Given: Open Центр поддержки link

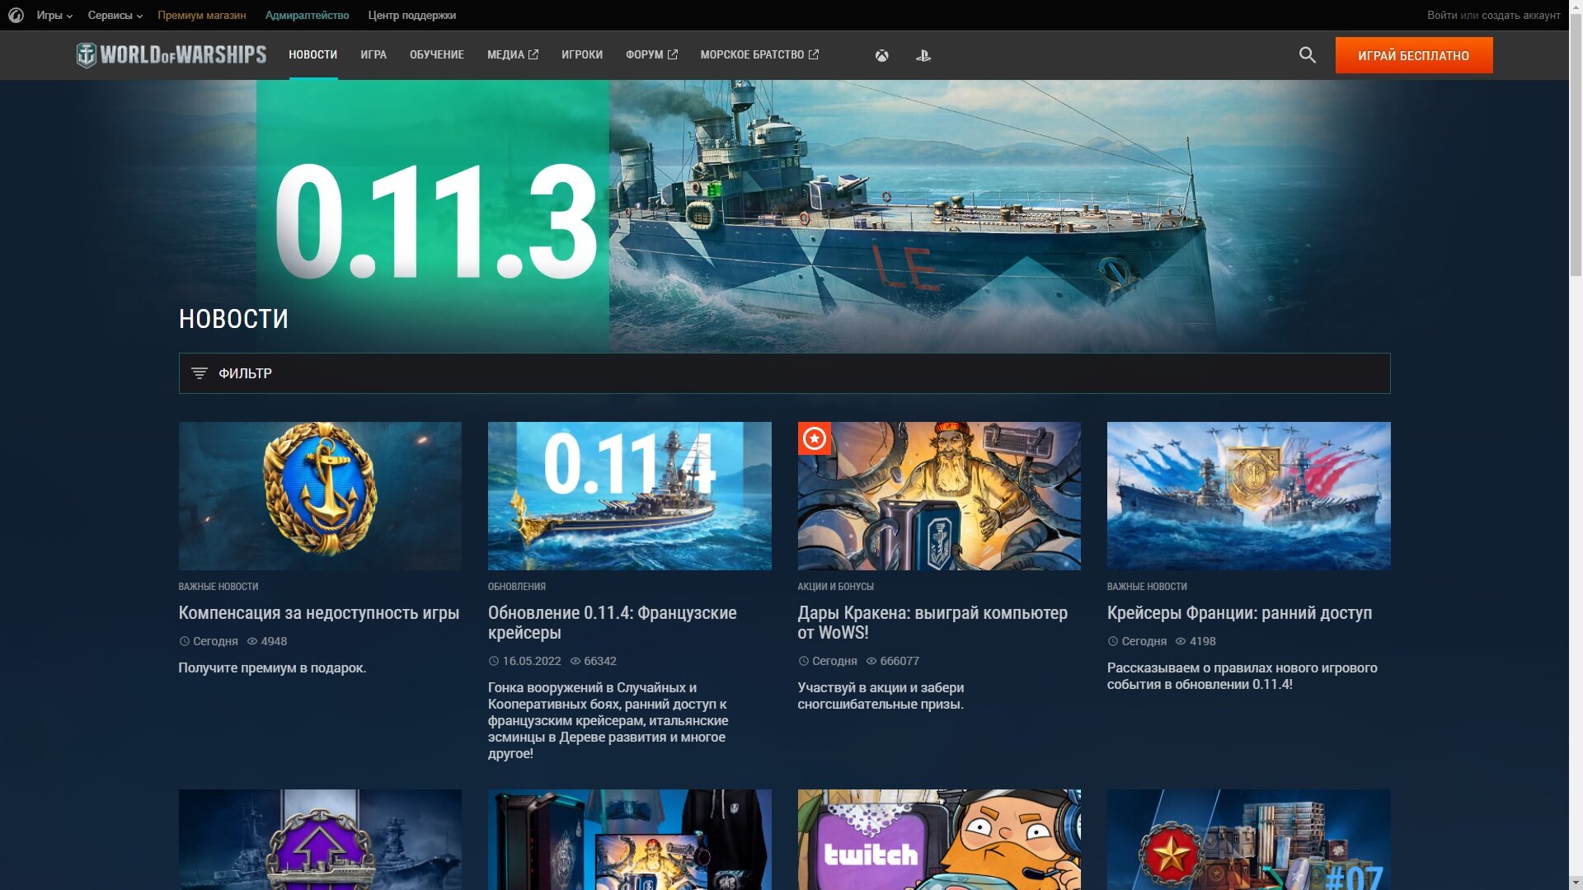Looking at the screenshot, I should 411,15.
